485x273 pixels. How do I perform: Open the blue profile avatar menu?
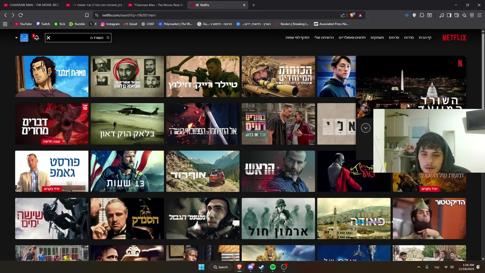pos(24,38)
